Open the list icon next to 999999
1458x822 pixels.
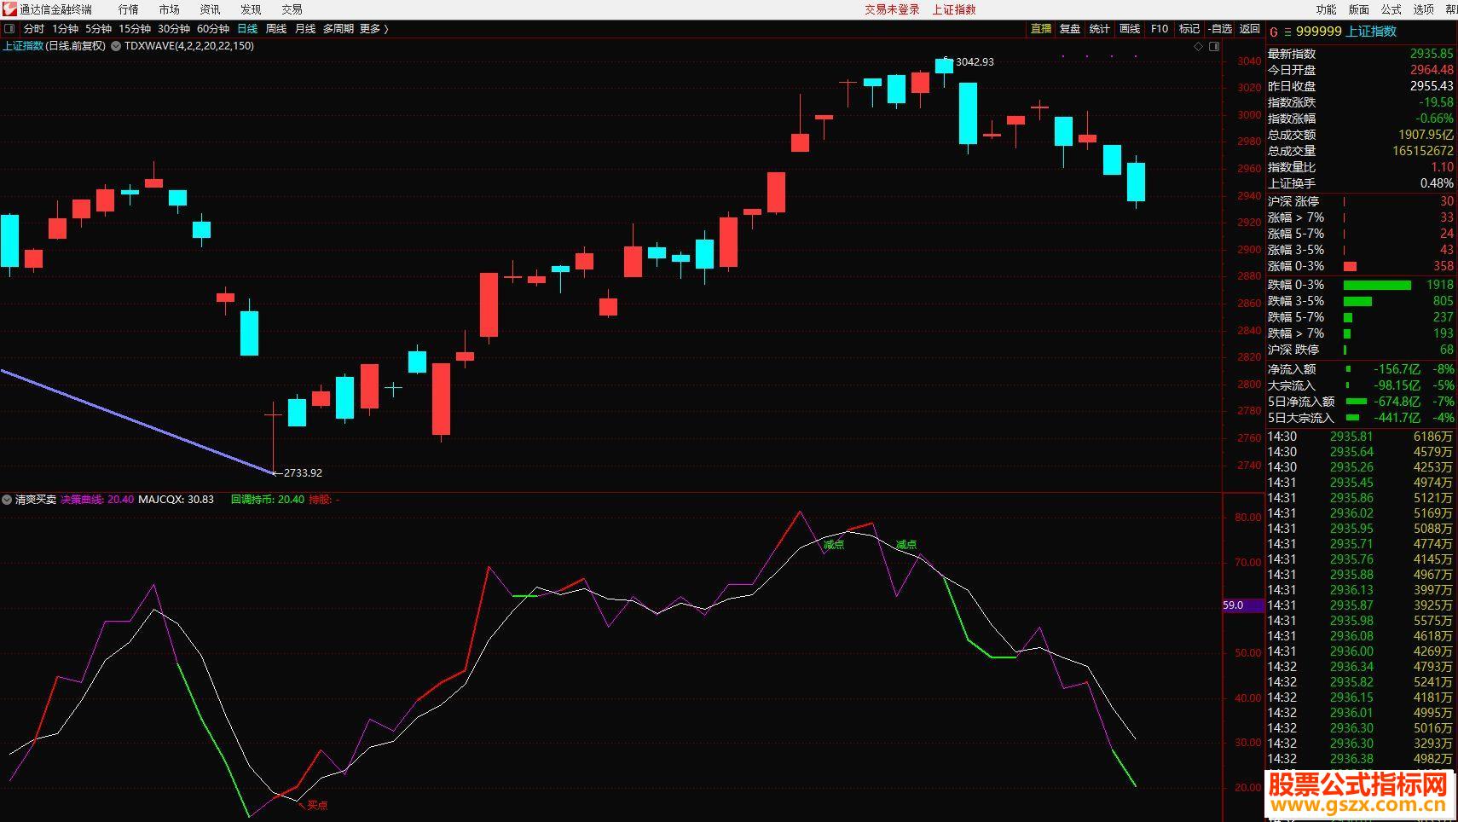tap(1287, 32)
